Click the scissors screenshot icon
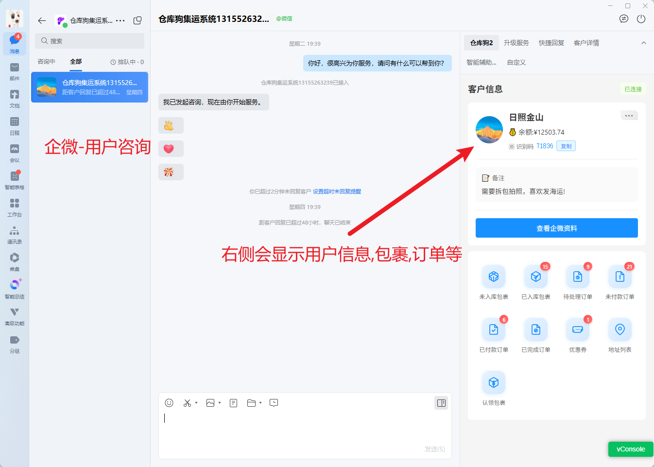 pos(187,403)
